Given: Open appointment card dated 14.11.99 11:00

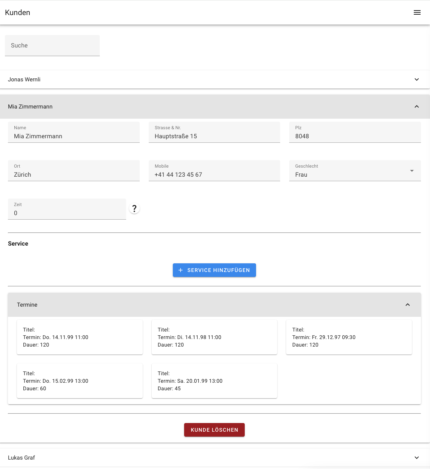Looking at the screenshot, I should [x=80, y=337].
